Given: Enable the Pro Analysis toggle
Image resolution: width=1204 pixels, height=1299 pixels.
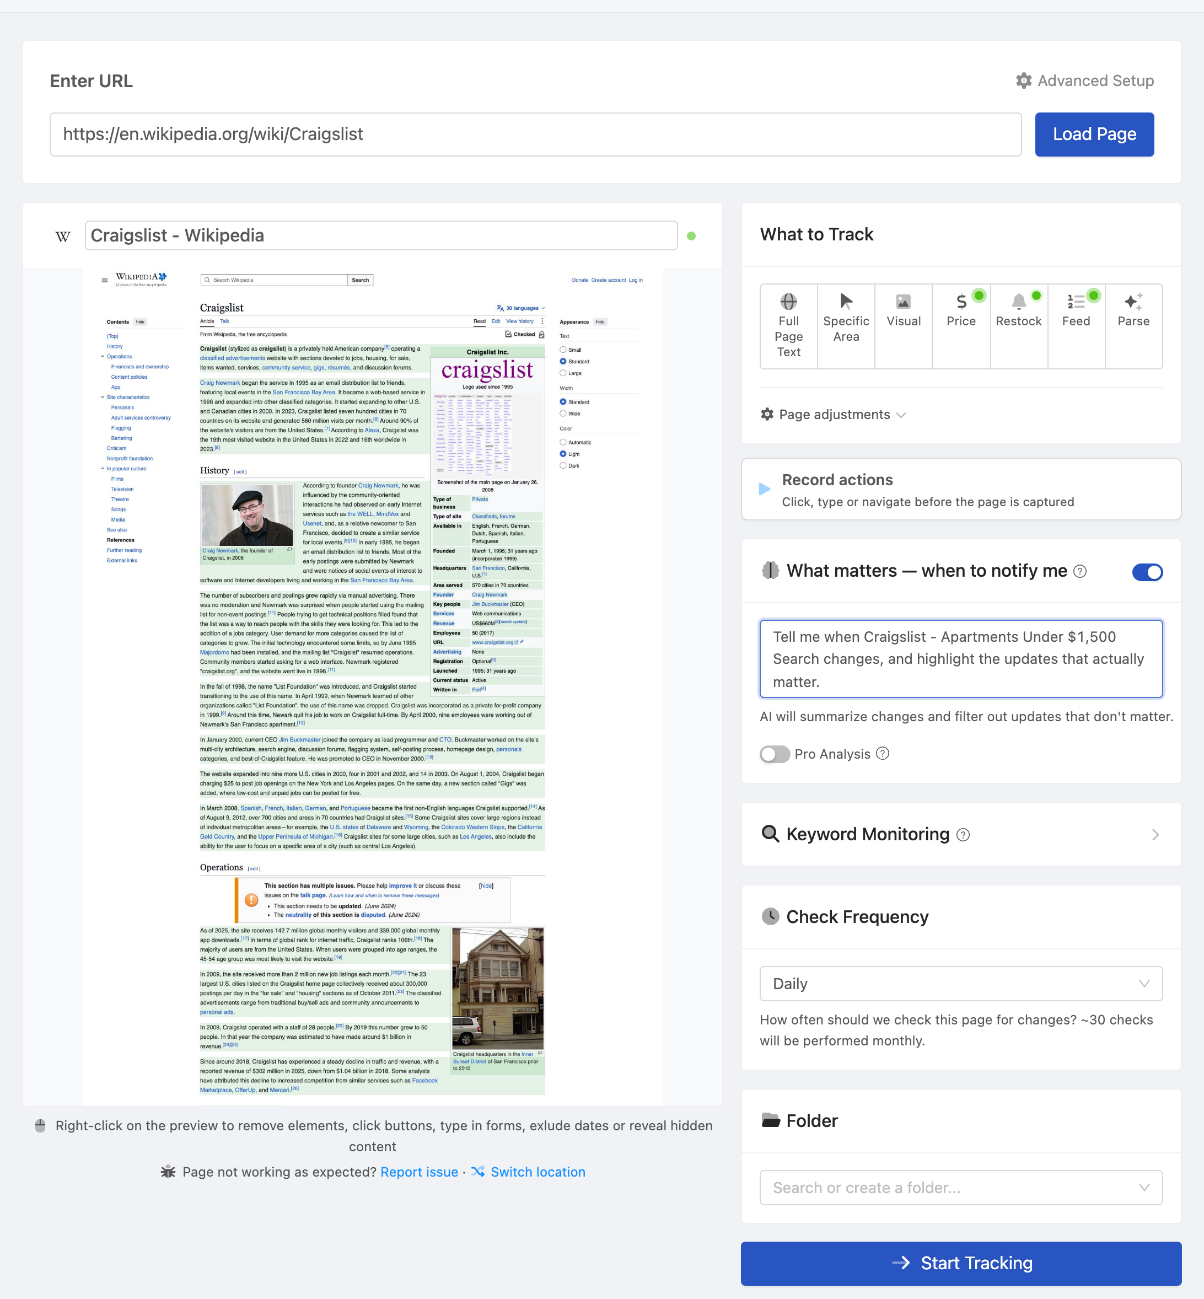Looking at the screenshot, I should coord(775,754).
